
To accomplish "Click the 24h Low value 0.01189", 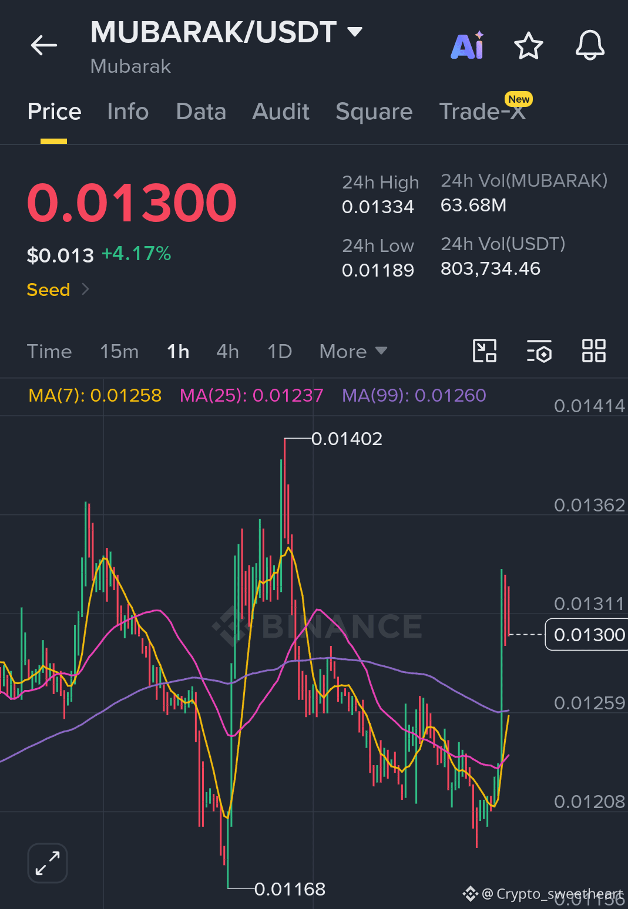I will click(378, 270).
